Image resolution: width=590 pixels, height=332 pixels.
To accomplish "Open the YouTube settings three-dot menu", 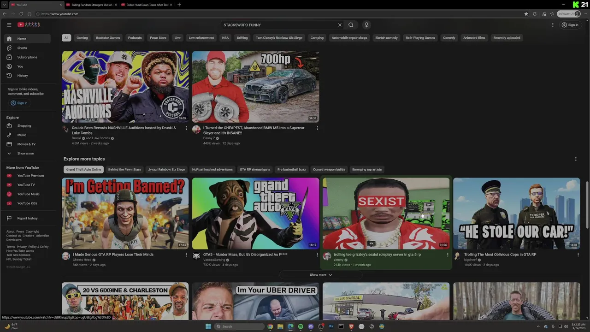I will [553, 25].
